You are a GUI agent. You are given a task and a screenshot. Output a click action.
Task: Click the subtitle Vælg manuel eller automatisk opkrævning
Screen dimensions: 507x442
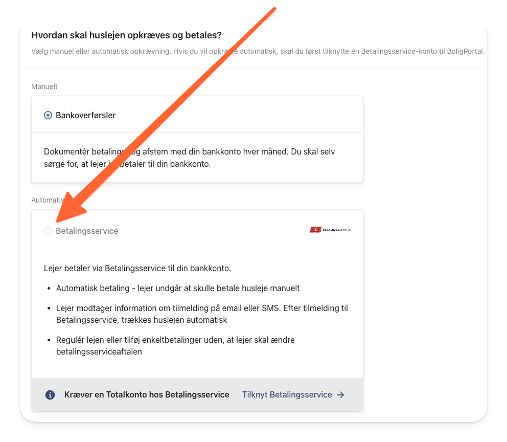[258, 51]
